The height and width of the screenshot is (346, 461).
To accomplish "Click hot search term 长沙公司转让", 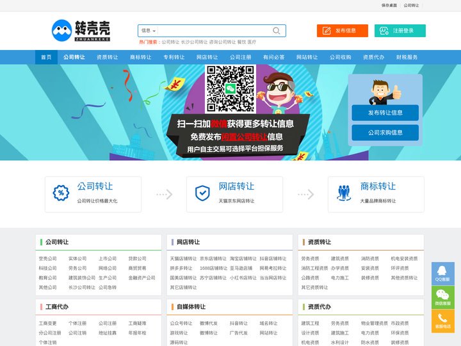I will pyautogui.click(x=195, y=42).
